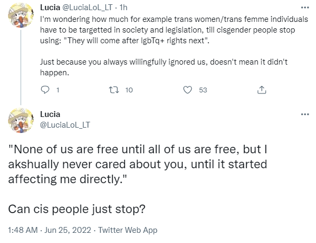This screenshot has height=243, width=316.
Task: Click the first tweet's body text
Action: [x=174, y=46]
